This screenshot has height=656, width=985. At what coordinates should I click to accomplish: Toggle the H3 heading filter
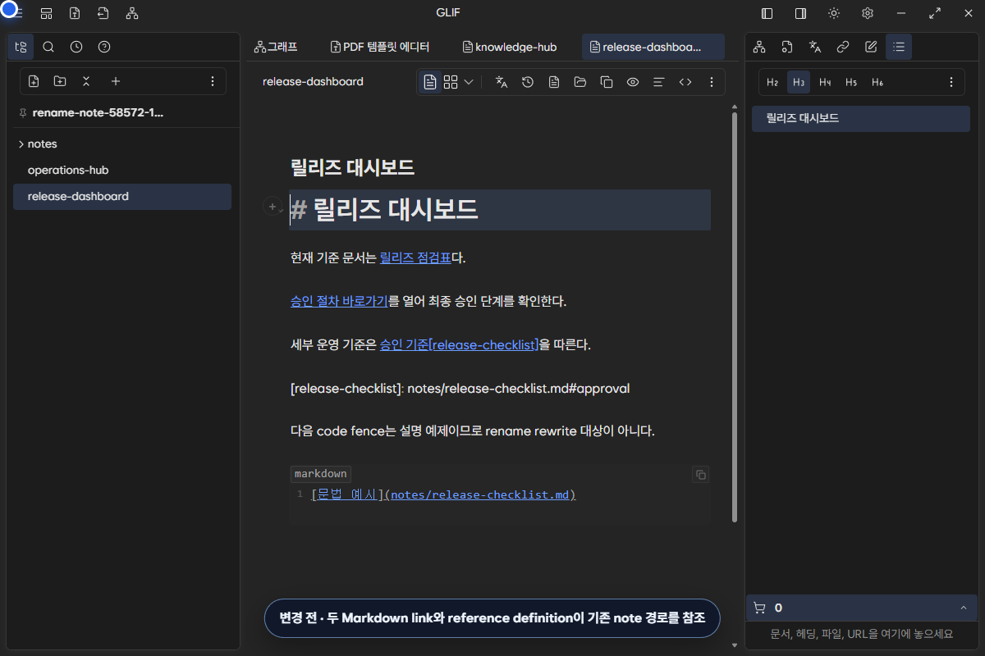point(799,82)
